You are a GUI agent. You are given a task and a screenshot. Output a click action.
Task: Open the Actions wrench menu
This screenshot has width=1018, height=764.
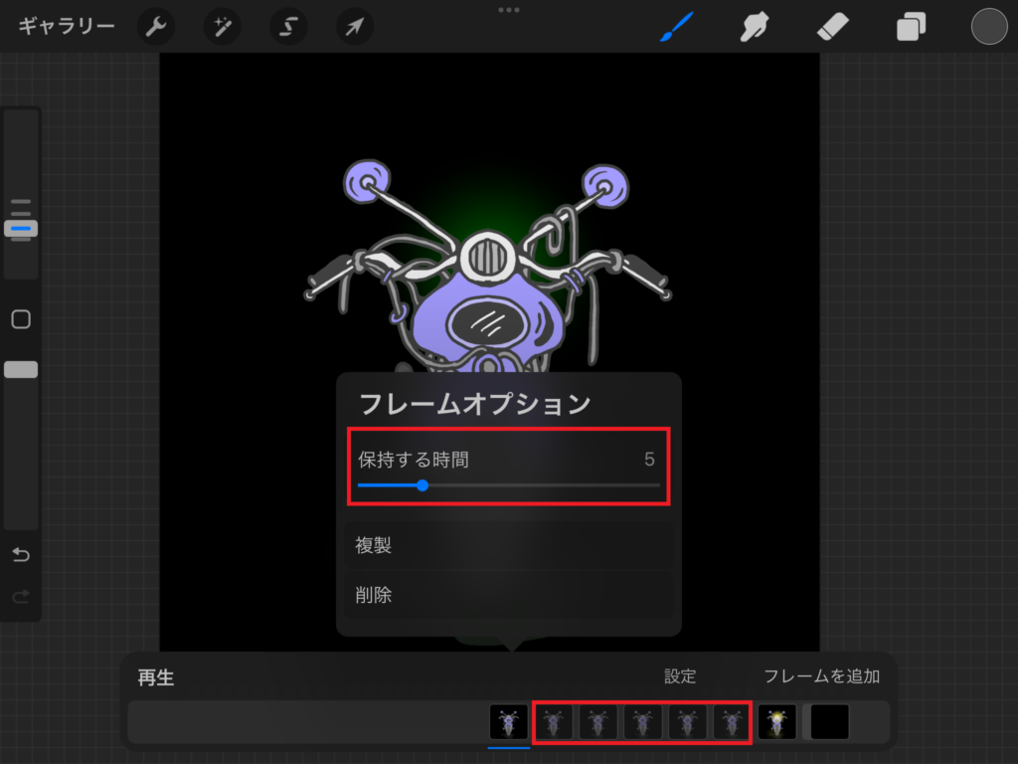[x=156, y=27]
